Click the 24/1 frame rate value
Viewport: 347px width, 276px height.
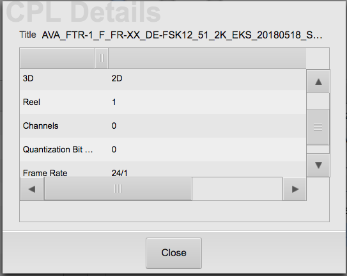click(120, 173)
